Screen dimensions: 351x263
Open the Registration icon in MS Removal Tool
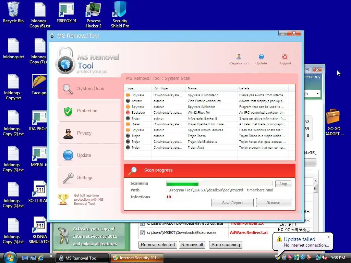click(239, 60)
